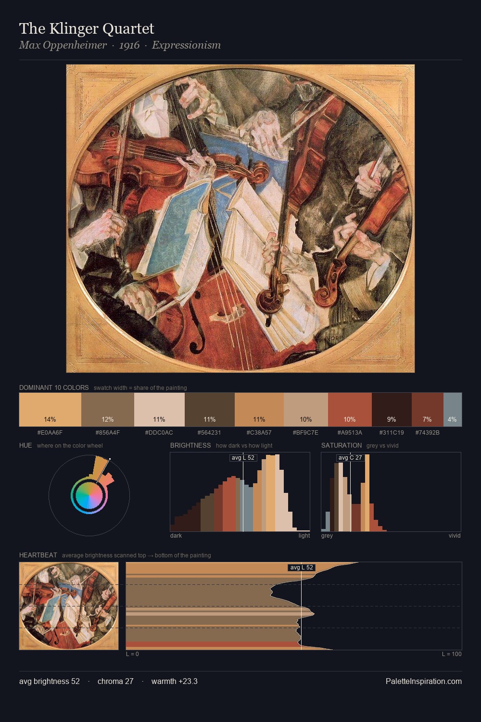Click the 'dark' brightness axis label

coord(176,535)
